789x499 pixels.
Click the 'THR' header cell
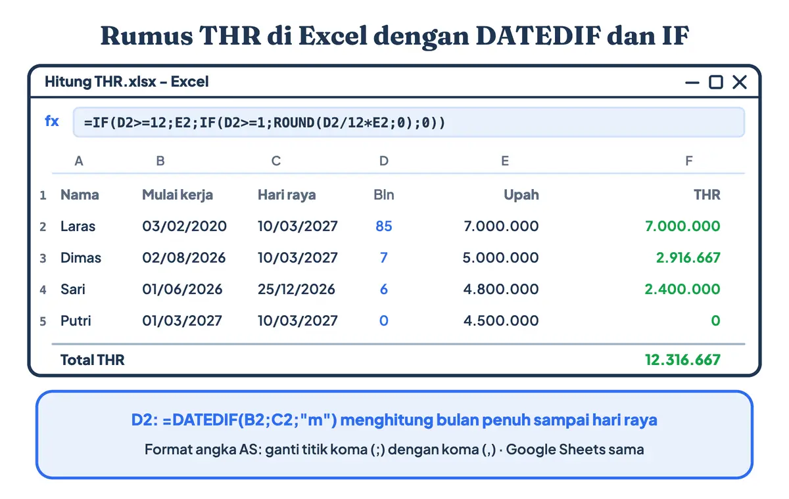[x=707, y=195]
